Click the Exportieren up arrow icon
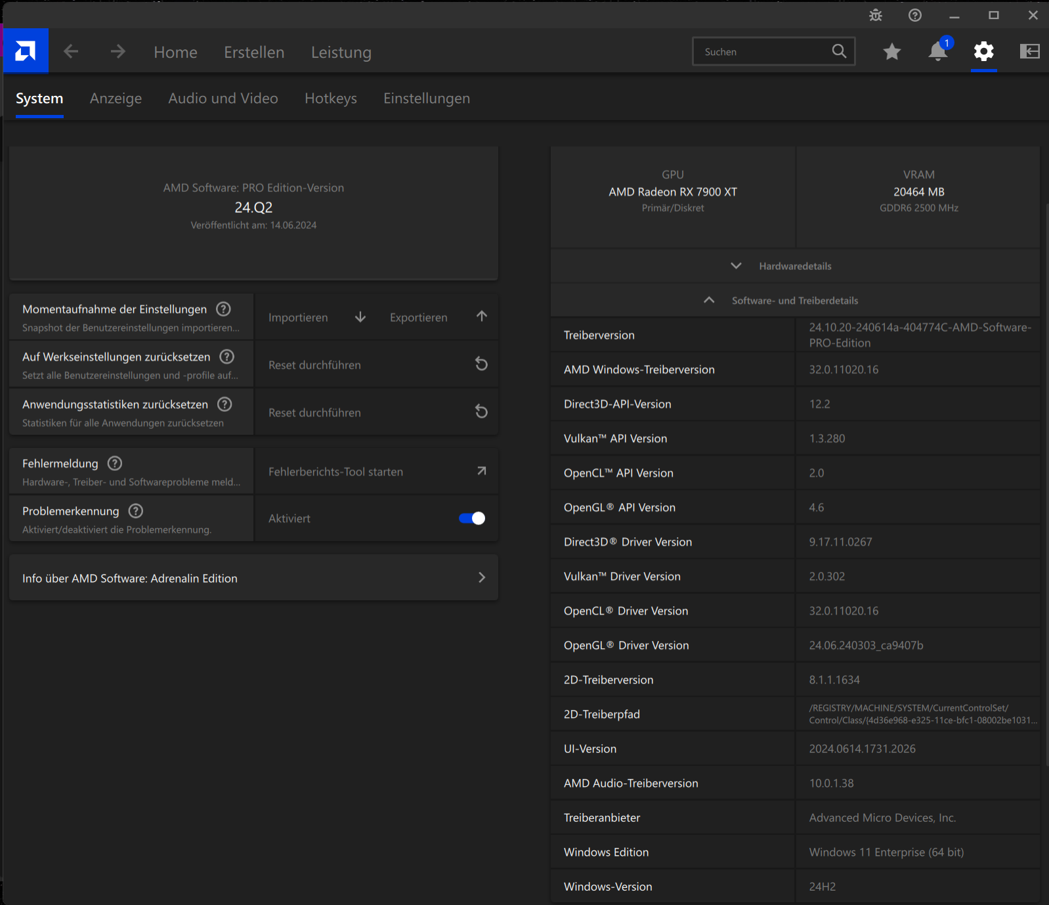This screenshot has width=1049, height=905. pyautogui.click(x=482, y=317)
